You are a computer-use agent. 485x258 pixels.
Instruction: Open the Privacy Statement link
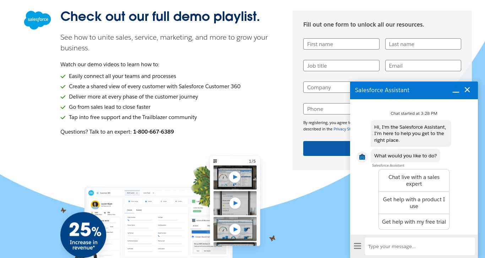point(342,129)
